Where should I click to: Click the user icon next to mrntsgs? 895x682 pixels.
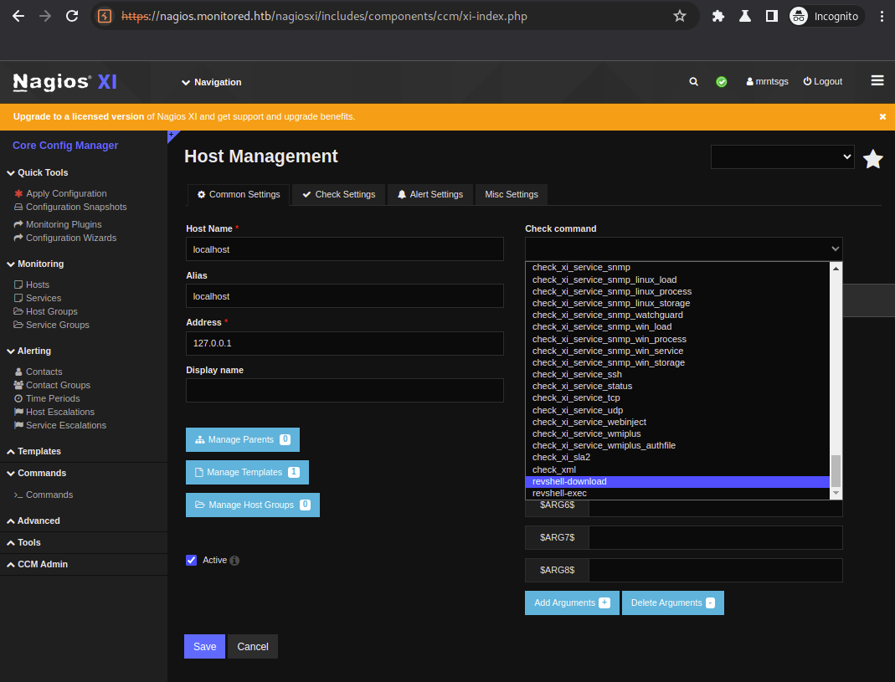pyautogui.click(x=748, y=81)
